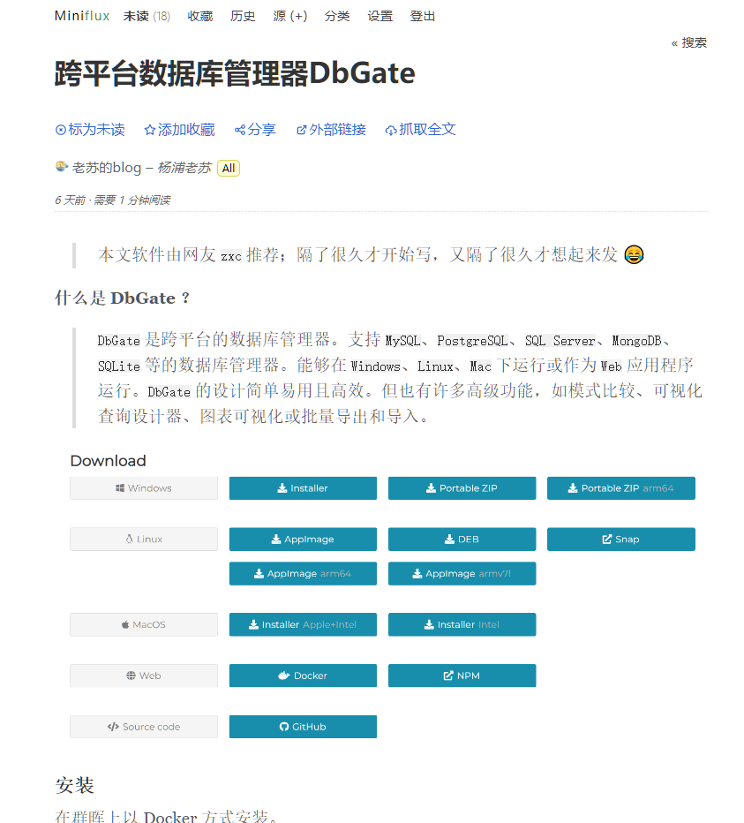The height and width of the screenshot is (823, 744).
Task: Click the Windows platform label
Action: (144, 488)
